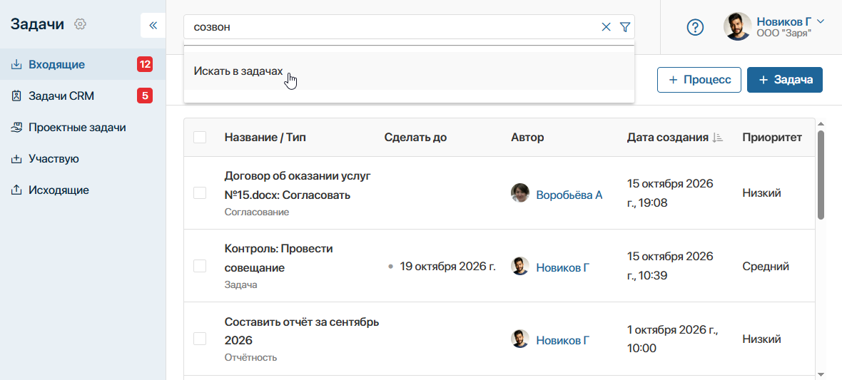Image resolution: width=842 pixels, height=380 pixels.
Task: Collapse the sidebar with double chevron
Action: [x=153, y=25]
